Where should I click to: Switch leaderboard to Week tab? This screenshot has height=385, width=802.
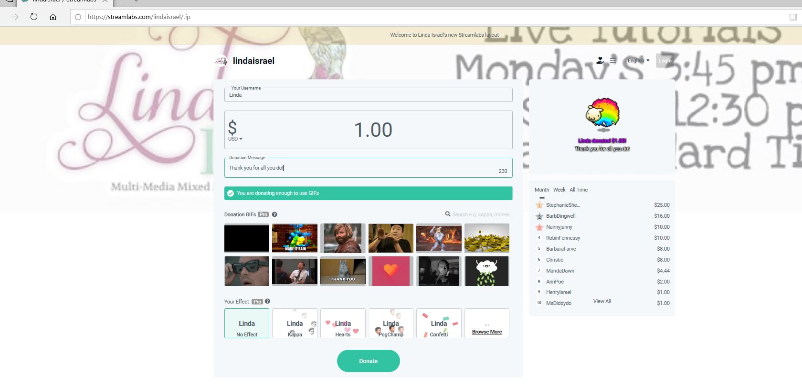click(559, 190)
